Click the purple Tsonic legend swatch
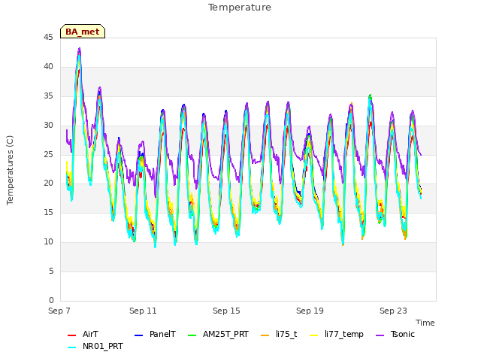 click(380, 335)
